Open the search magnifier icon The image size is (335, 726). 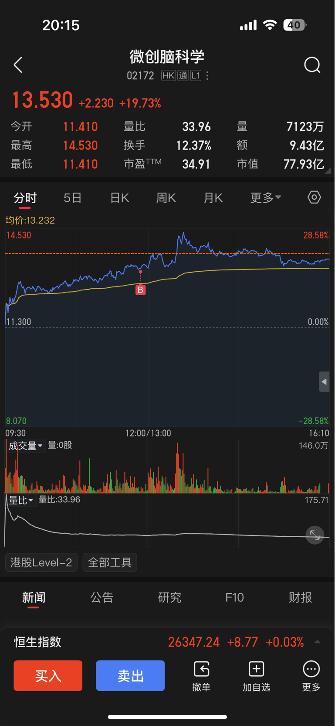(312, 65)
